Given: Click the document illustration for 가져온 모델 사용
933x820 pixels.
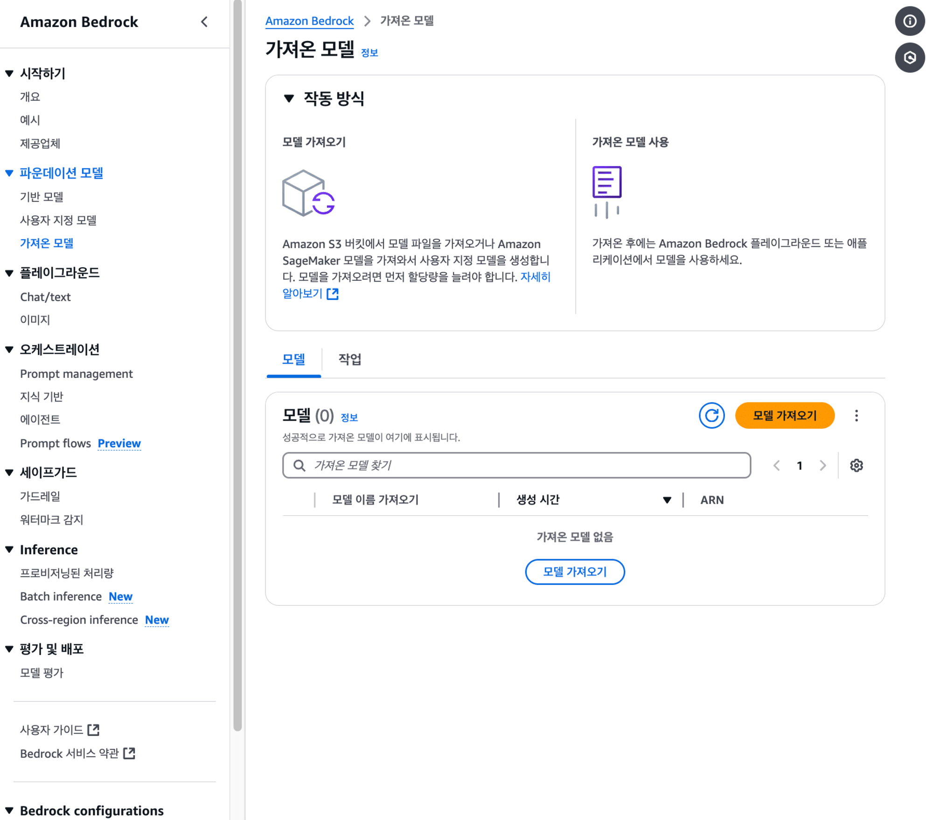Looking at the screenshot, I should [607, 192].
